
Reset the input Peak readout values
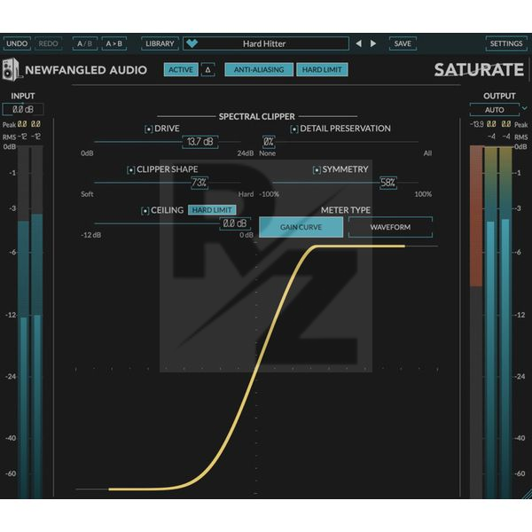pyautogui.click(x=29, y=124)
